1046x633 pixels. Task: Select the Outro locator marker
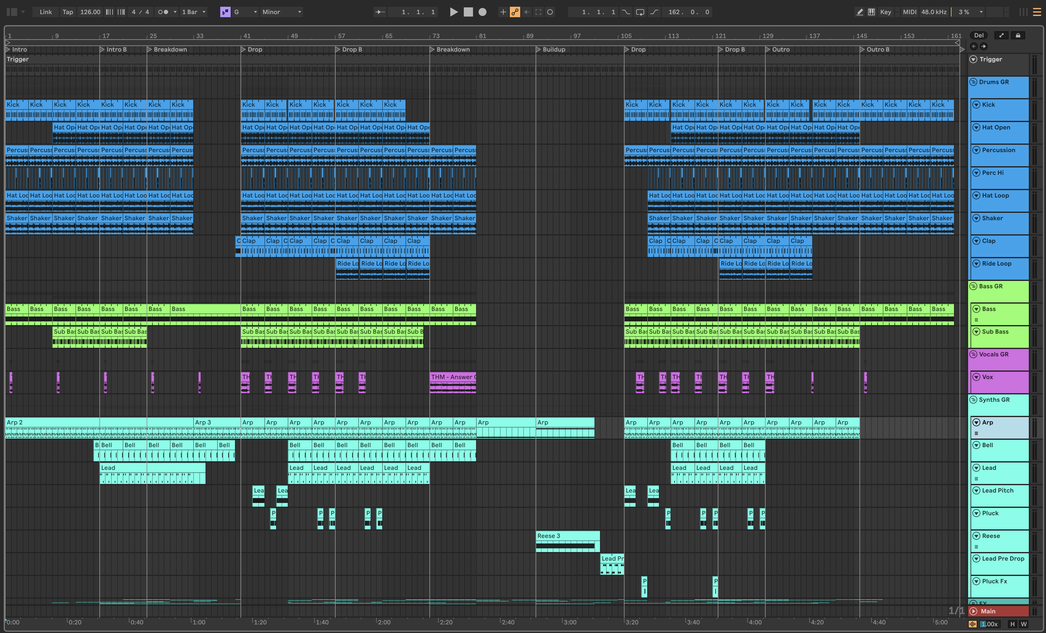pos(777,49)
